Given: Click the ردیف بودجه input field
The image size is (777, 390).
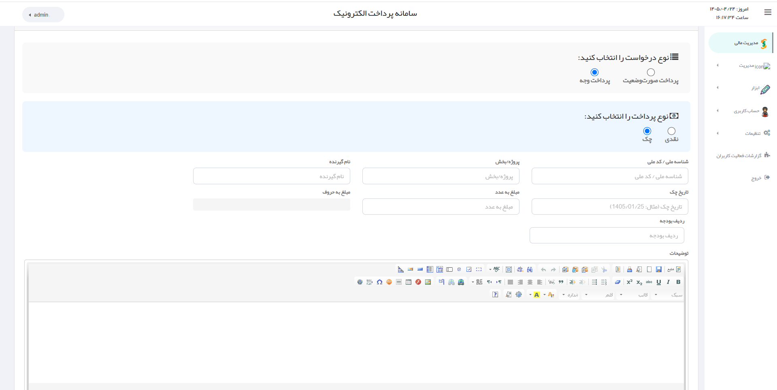Looking at the screenshot, I should click(x=607, y=235).
